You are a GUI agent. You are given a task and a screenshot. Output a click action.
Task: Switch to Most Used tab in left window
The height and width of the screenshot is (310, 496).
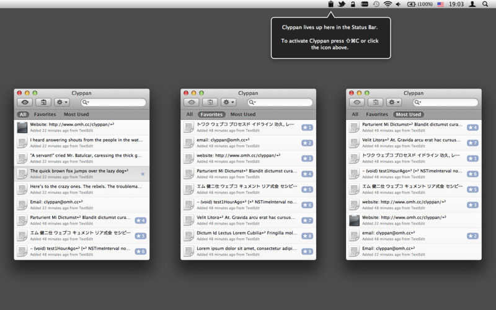[x=76, y=114]
